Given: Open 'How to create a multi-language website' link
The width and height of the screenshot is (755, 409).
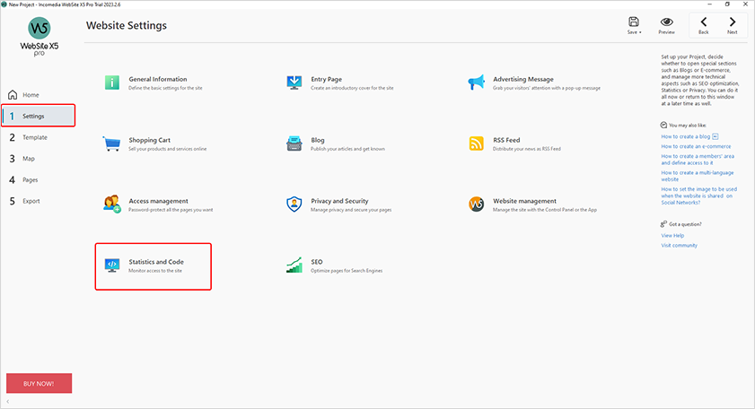Looking at the screenshot, I should [x=698, y=176].
